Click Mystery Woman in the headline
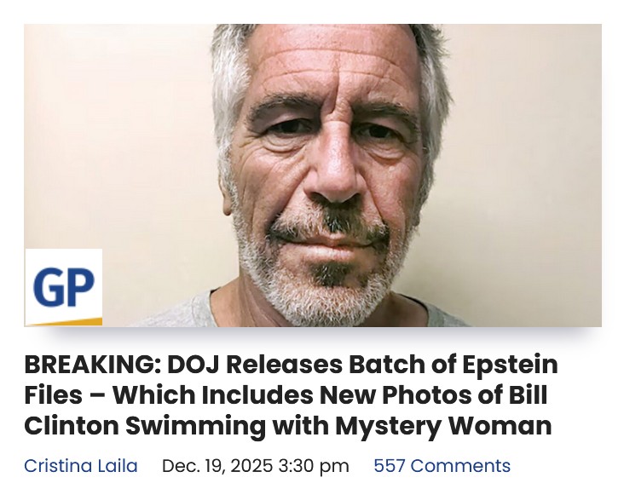 coord(443,427)
